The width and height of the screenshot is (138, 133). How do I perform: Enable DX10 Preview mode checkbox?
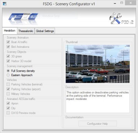[8, 113]
